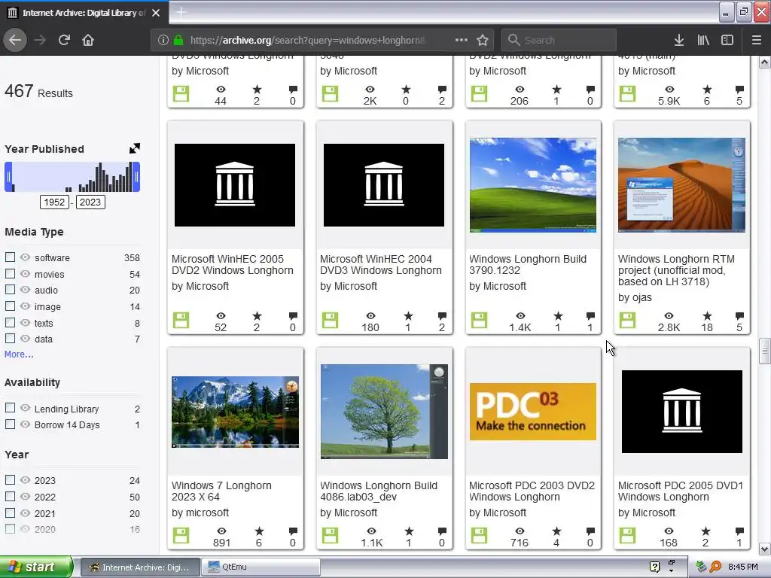Image resolution: width=771 pixels, height=578 pixels.
Task: Toggle eye filter icon next to 2022
Action: pyautogui.click(x=25, y=496)
